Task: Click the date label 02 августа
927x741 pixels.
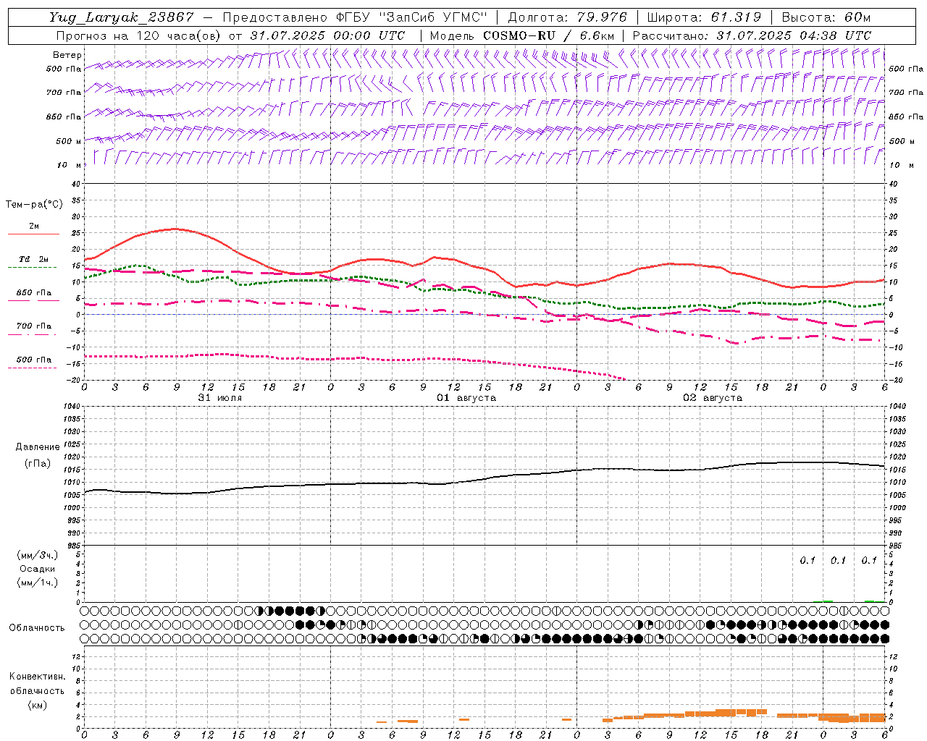Action: 713,398
